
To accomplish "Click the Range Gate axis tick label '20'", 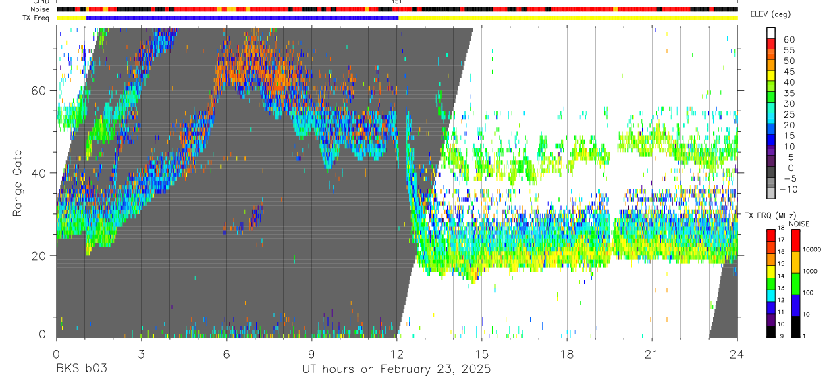I will (x=40, y=255).
